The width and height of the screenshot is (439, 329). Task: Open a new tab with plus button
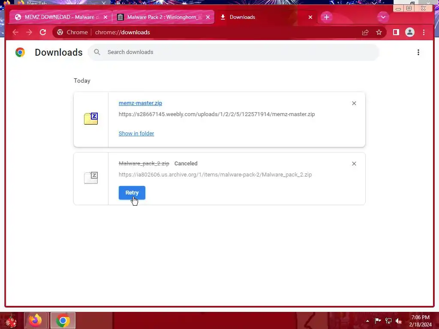tap(326, 17)
